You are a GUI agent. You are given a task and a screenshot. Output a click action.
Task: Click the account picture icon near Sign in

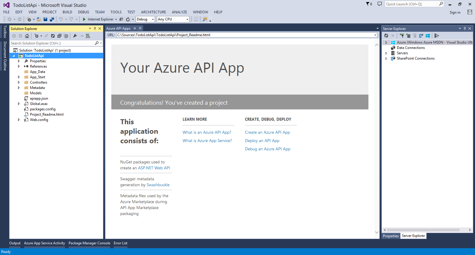(470, 12)
